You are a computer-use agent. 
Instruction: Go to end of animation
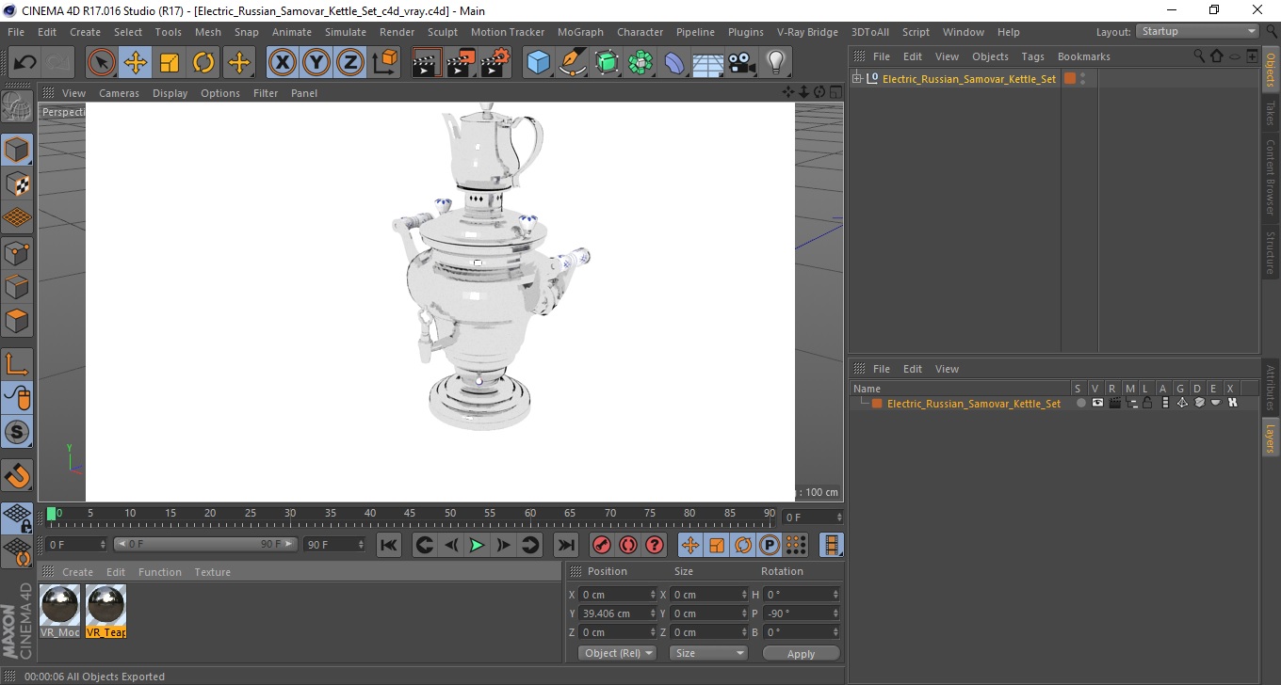pyautogui.click(x=565, y=545)
